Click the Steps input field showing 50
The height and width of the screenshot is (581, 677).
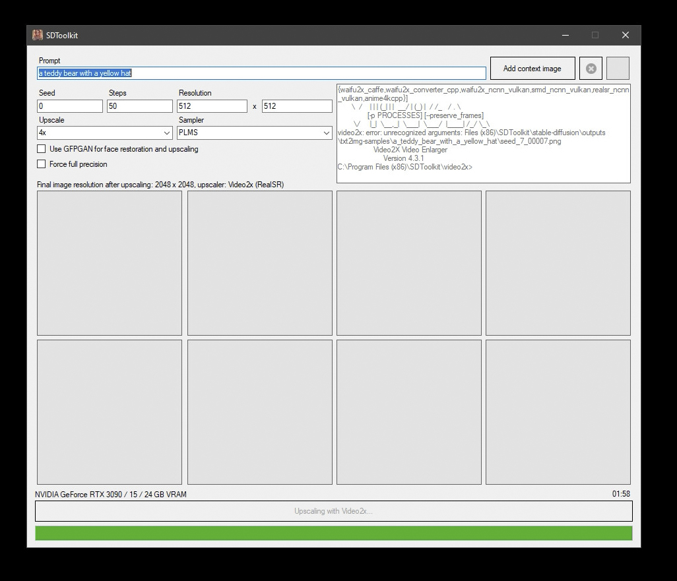coord(140,106)
